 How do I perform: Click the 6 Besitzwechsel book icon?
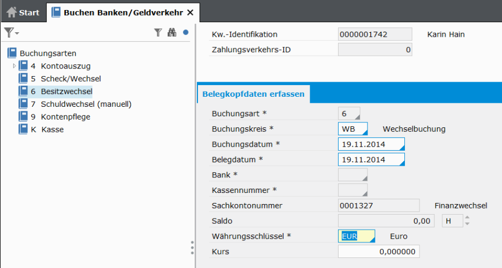[x=23, y=91]
